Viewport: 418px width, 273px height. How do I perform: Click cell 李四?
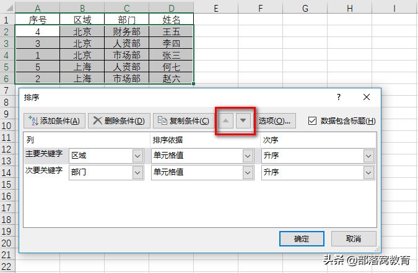(x=172, y=43)
